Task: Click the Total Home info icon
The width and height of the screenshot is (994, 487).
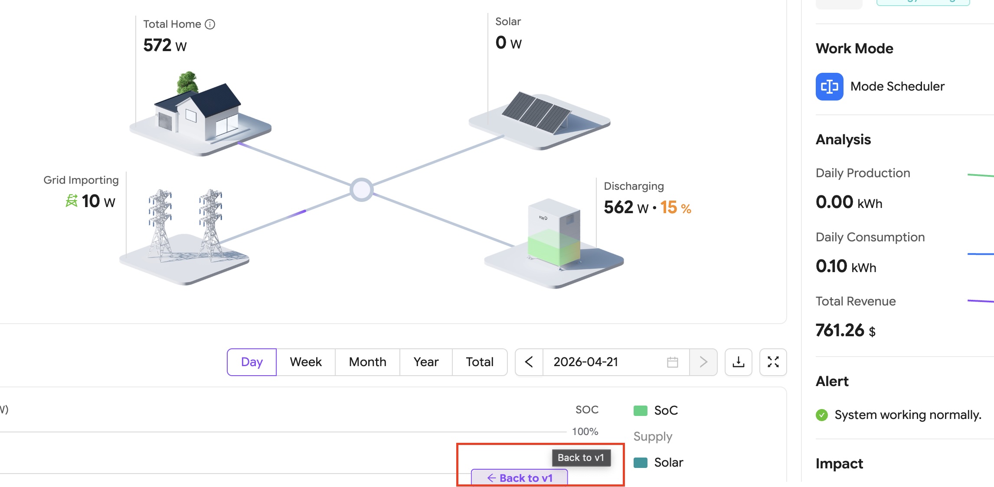Action: [210, 24]
